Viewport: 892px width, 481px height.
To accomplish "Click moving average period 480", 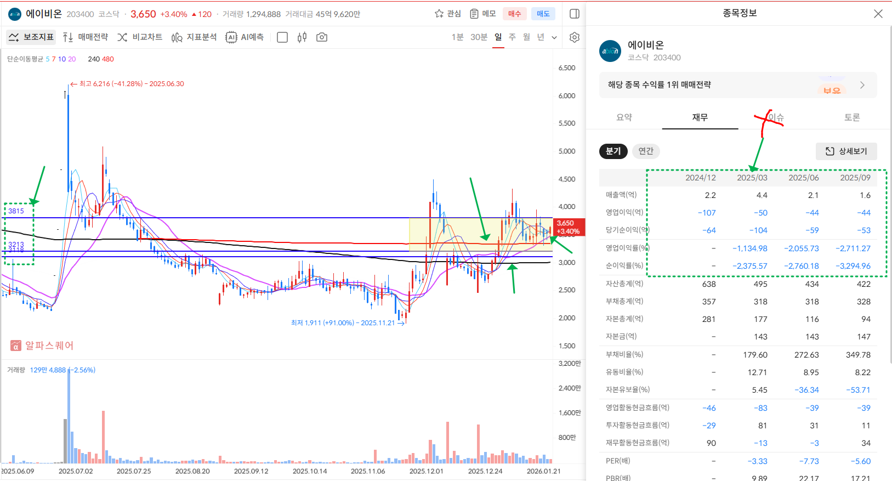I will (x=108, y=59).
